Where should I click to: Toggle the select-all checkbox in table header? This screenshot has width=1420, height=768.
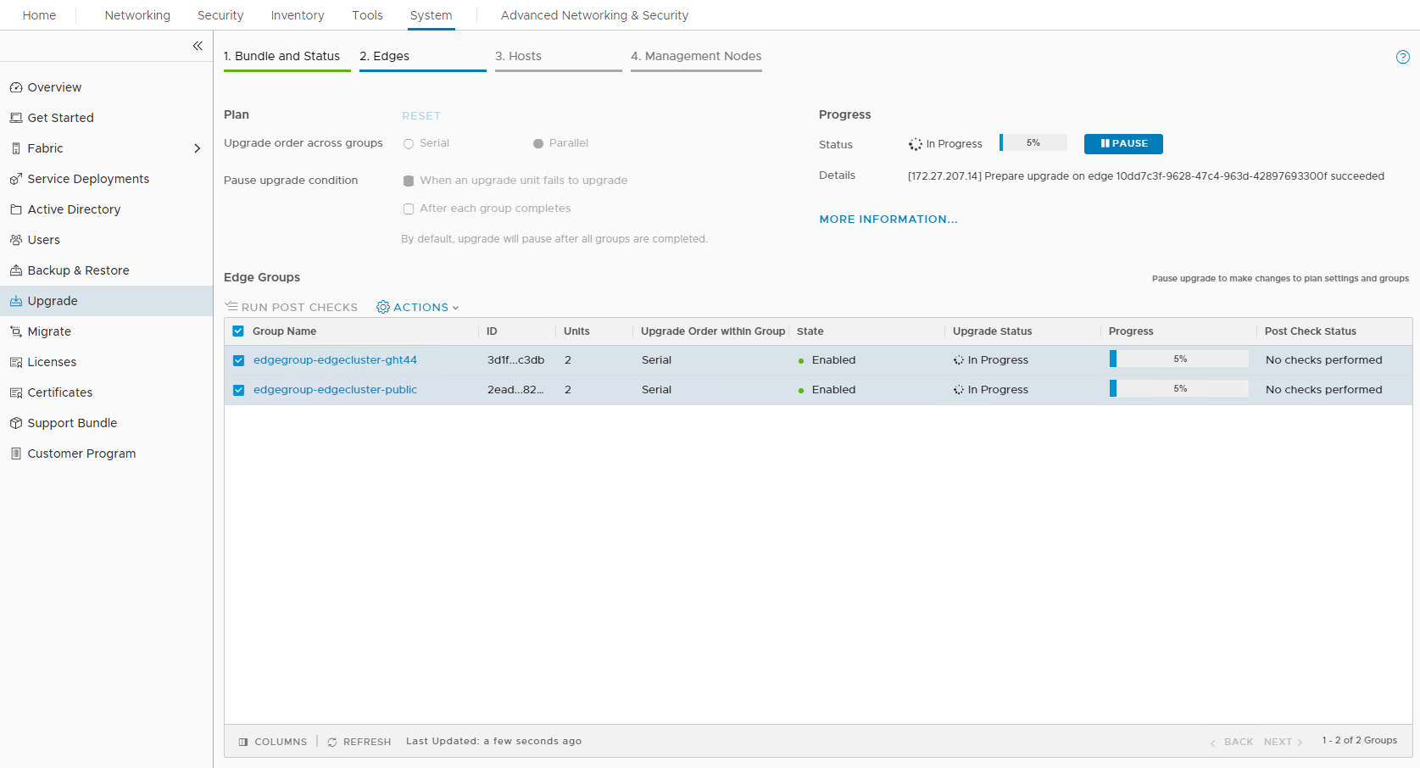coord(238,331)
